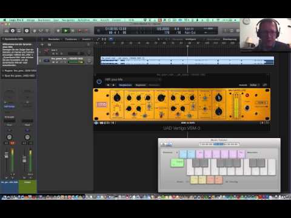Viewport: 291px width, 218px height.
Task: Go to next plug-in preset
Action: [113, 85]
